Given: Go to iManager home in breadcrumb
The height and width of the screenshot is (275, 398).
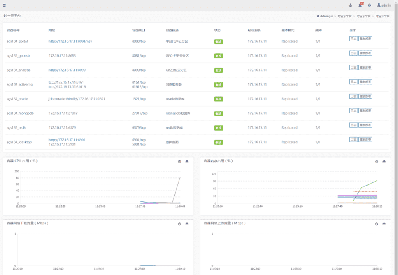Looking at the screenshot, I should 325,16.
